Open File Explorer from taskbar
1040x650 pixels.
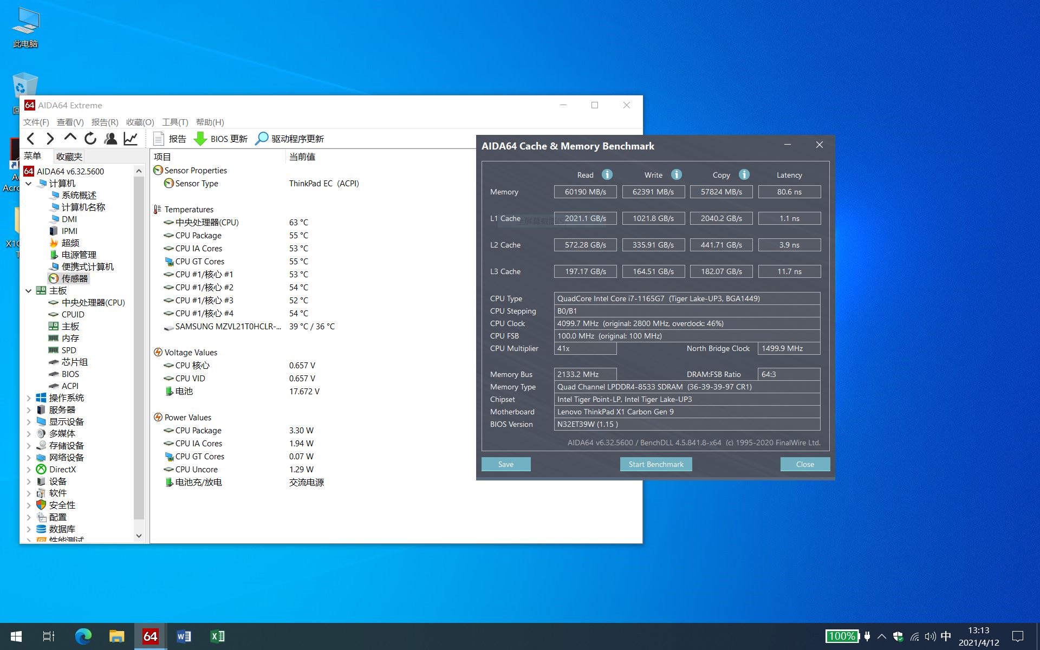116,636
